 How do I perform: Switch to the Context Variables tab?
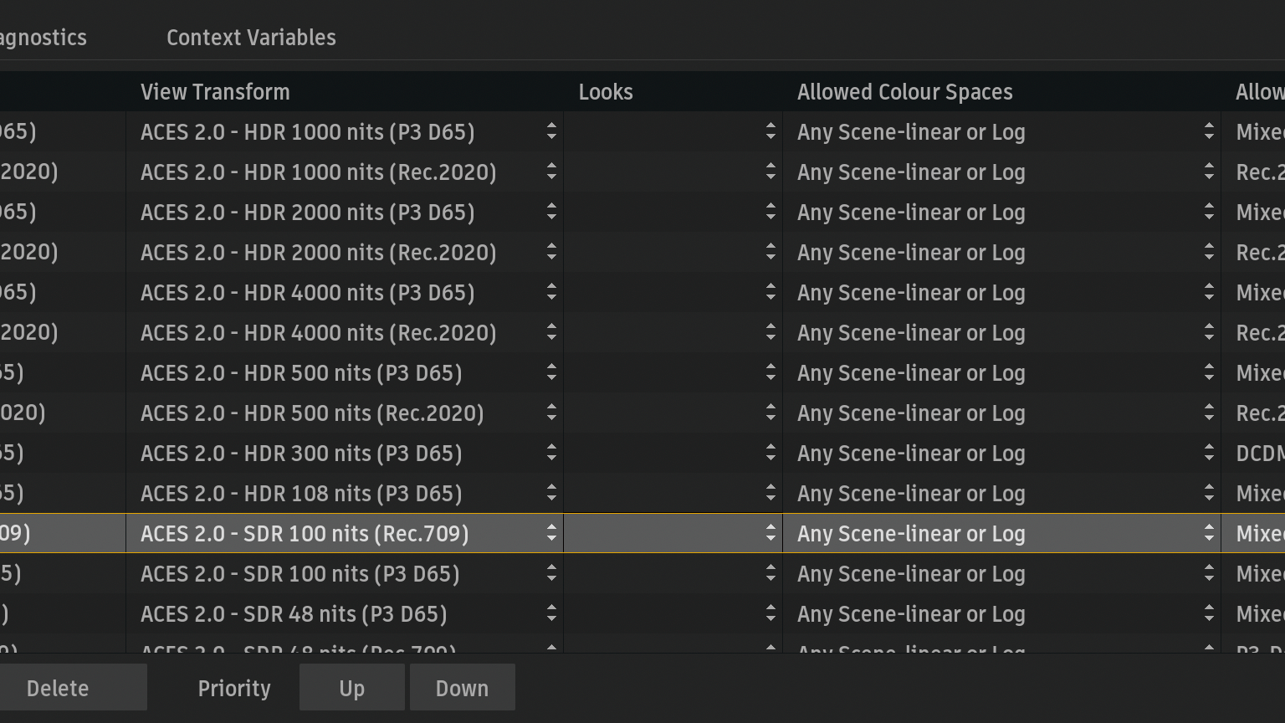pyautogui.click(x=251, y=38)
